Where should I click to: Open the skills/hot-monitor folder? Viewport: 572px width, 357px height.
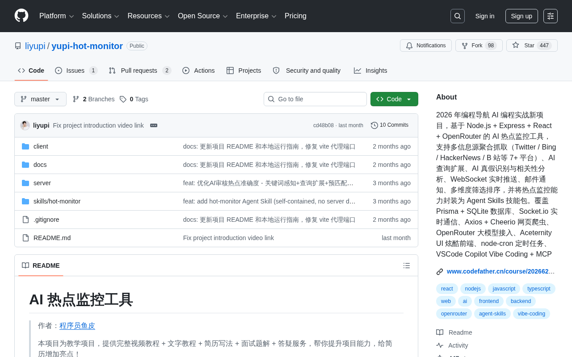[57, 201]
